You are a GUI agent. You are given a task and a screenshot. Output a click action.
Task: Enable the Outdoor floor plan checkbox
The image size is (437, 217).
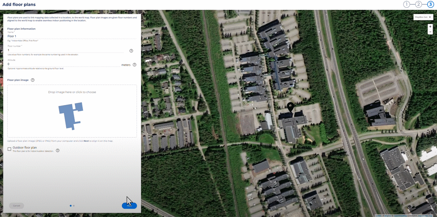(x=9, y=149)
